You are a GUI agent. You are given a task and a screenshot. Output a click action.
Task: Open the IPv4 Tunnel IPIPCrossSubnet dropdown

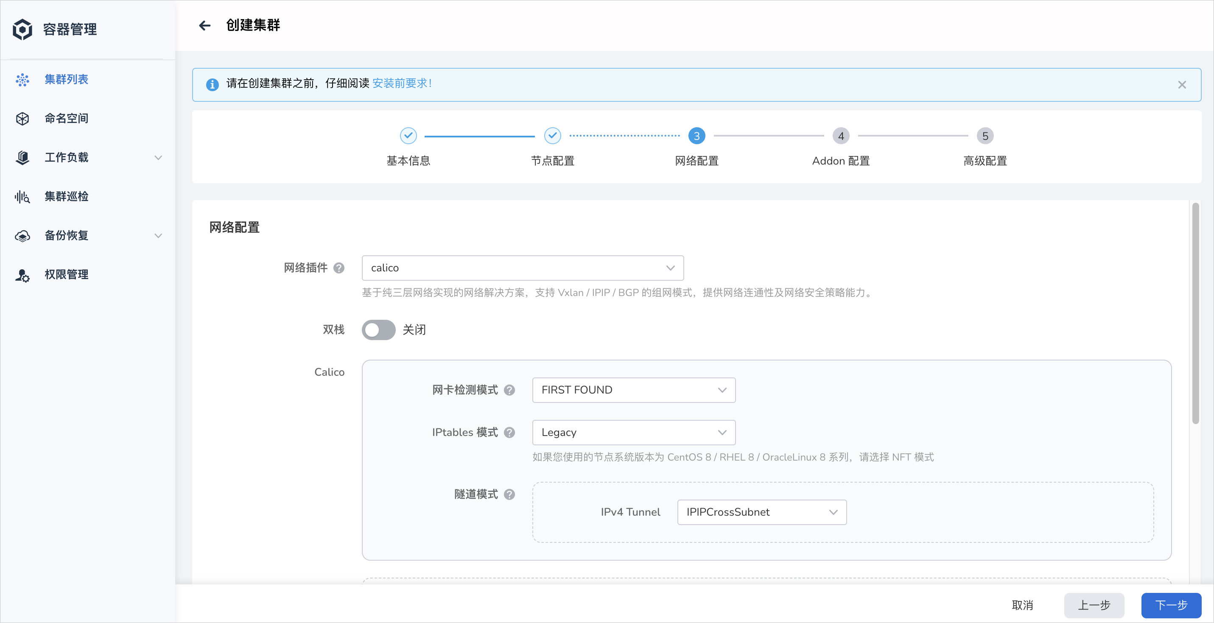point(762,512)
